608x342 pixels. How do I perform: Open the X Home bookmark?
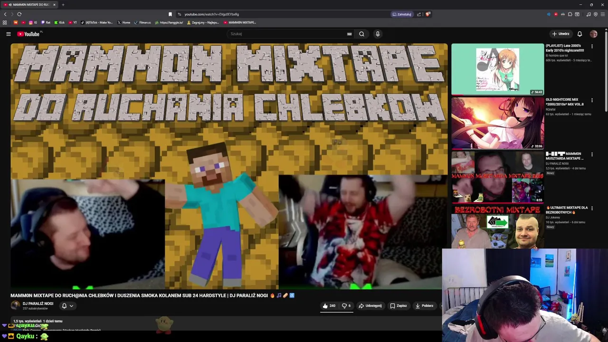(123, 22)
